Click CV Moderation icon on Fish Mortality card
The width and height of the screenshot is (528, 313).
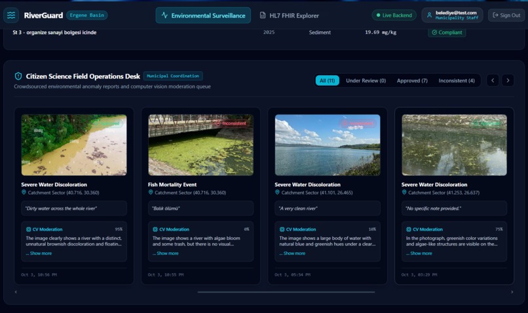155,229
